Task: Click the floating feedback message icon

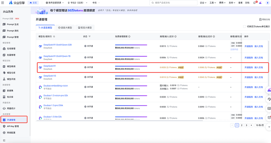Action: pos(269,118)
